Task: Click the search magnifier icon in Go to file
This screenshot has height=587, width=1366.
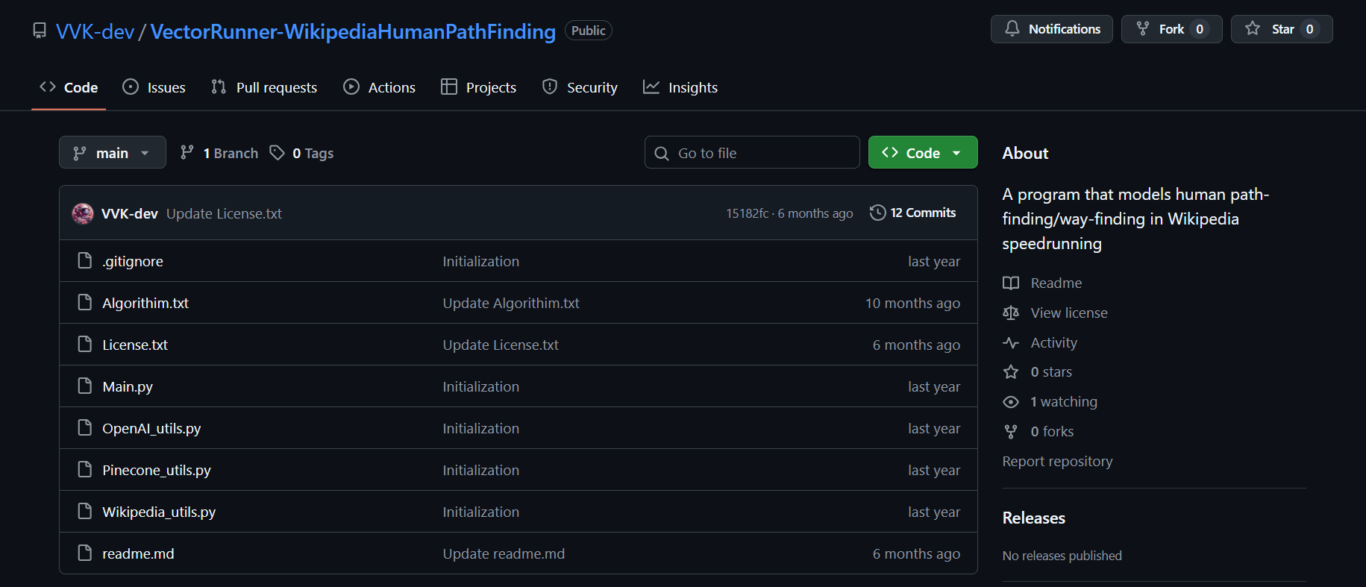Action: (x=661, y=154)
